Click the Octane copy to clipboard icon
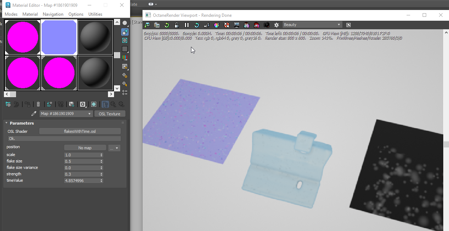Viewport: 449px width, 231px height. [157, 25]
